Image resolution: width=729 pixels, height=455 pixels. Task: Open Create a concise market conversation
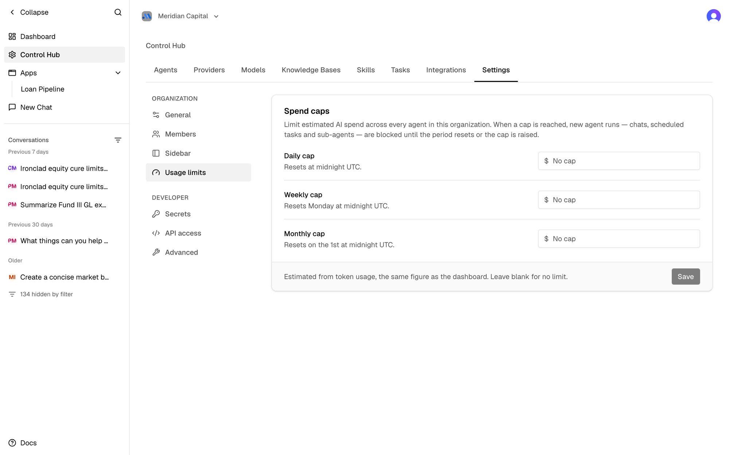point(65,277)
